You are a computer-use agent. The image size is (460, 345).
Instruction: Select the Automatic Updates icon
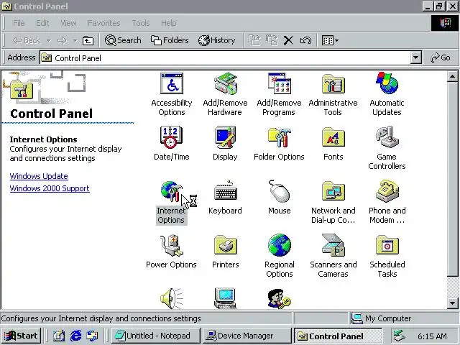pos(387,83)
